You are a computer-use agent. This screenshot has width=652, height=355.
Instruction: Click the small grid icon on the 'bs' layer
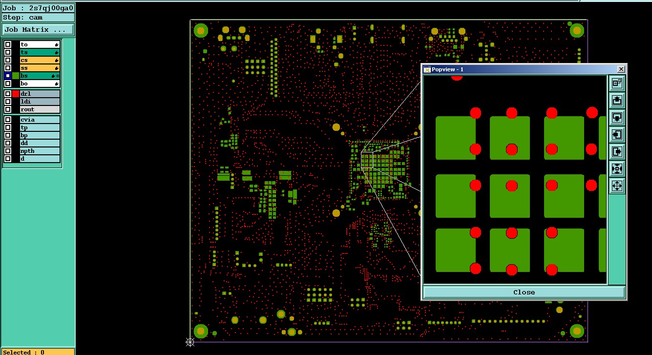pyautogui.click(x=58, y=76)
